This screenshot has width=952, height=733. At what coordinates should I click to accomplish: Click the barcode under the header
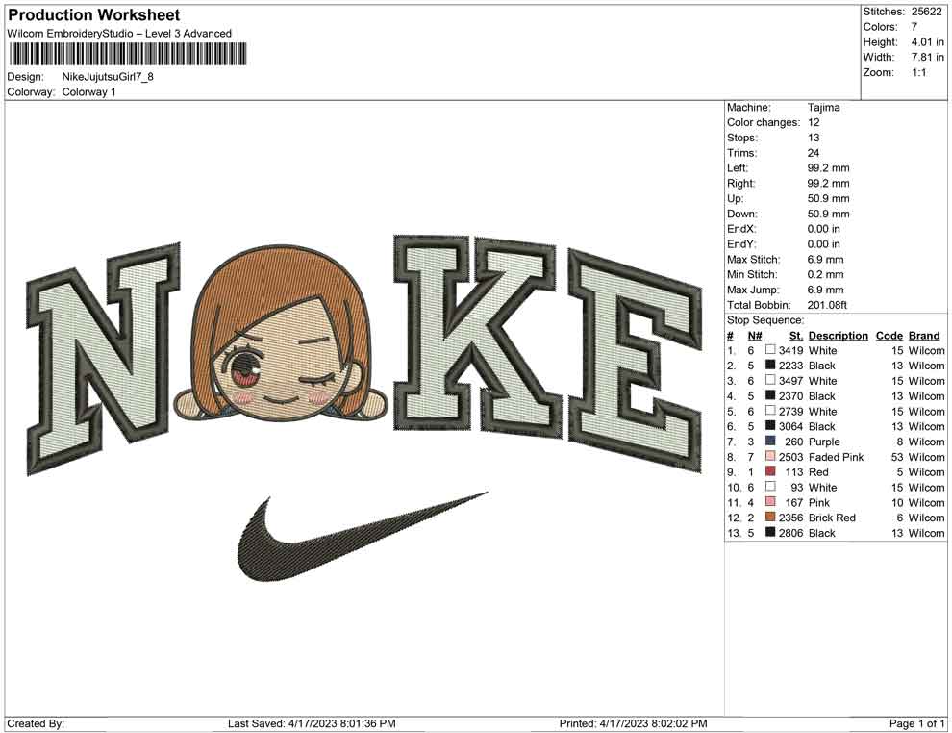pyautogui.click(x=128, y=54)
